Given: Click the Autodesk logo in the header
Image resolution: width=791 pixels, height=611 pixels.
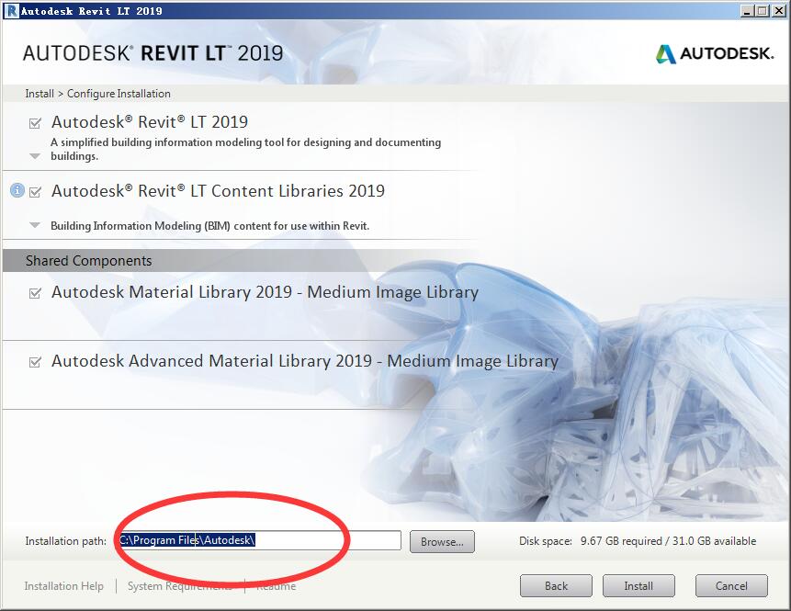Looking at the screenshot, I should (715, 53).
